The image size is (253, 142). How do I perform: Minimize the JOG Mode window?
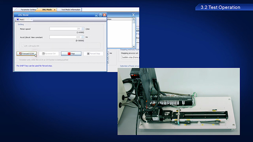point(96,15)
